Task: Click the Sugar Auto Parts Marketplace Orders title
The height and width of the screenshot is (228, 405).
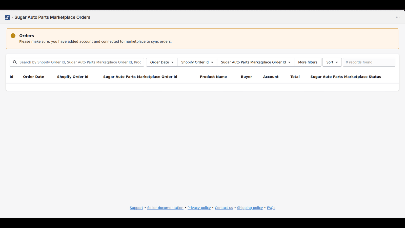Action: (52, 17)
